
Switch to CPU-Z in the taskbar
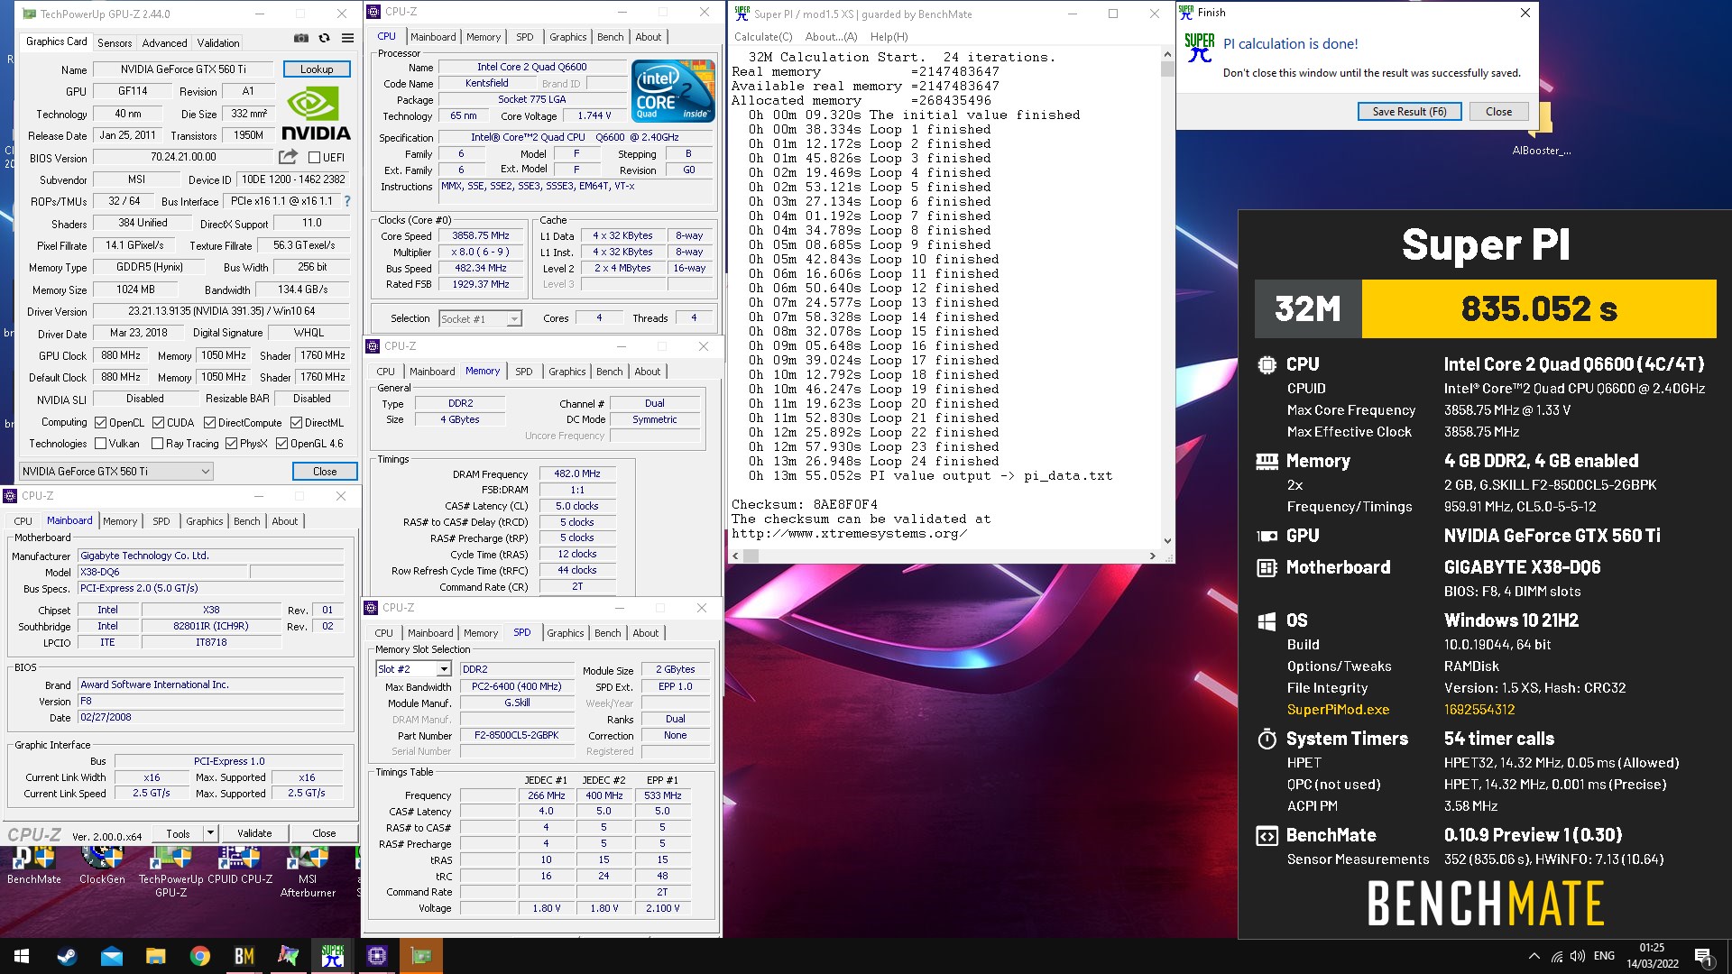tap(376, 956)
